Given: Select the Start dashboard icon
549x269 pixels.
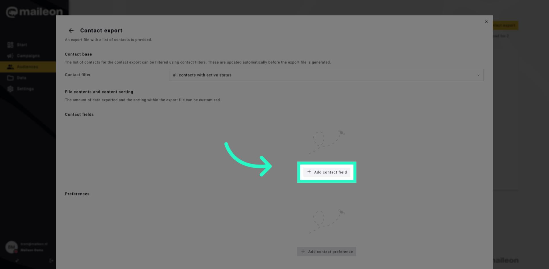Looking at the screenshot, I should tap(11, 45).
